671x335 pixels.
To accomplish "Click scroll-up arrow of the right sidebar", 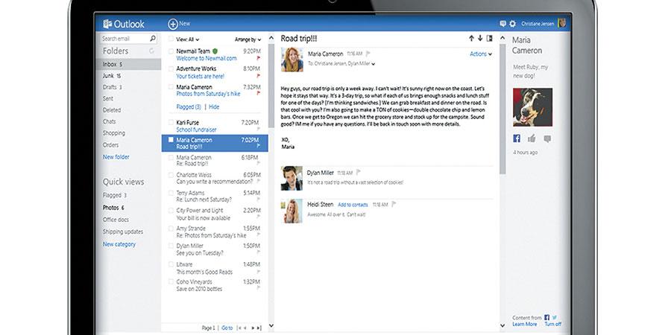I will click(x=503, y=38).
